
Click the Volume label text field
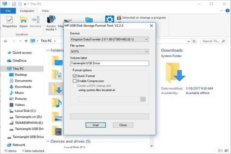(x=109, y=63)
